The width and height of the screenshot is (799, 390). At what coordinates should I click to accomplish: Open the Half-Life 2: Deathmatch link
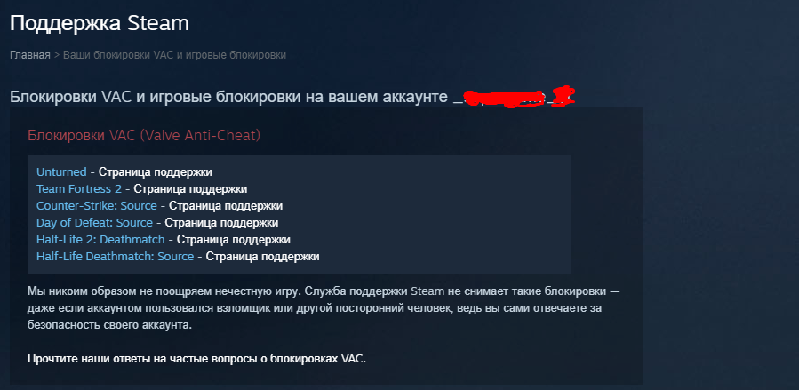pyautogui.click(x=100, y=239)
